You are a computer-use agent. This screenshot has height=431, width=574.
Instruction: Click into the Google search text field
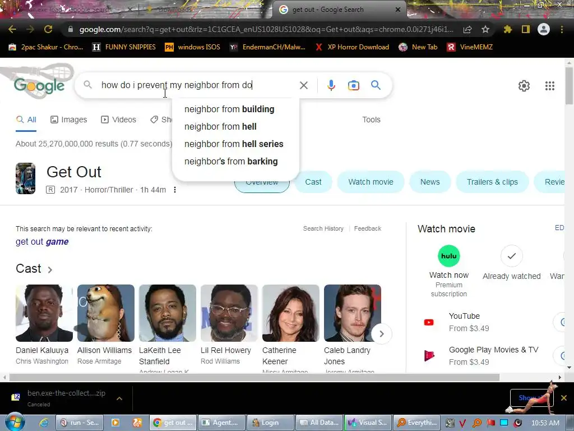198,85
